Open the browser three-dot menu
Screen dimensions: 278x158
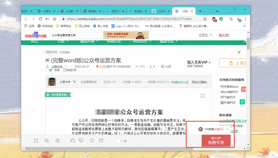[x=245, y=19]
